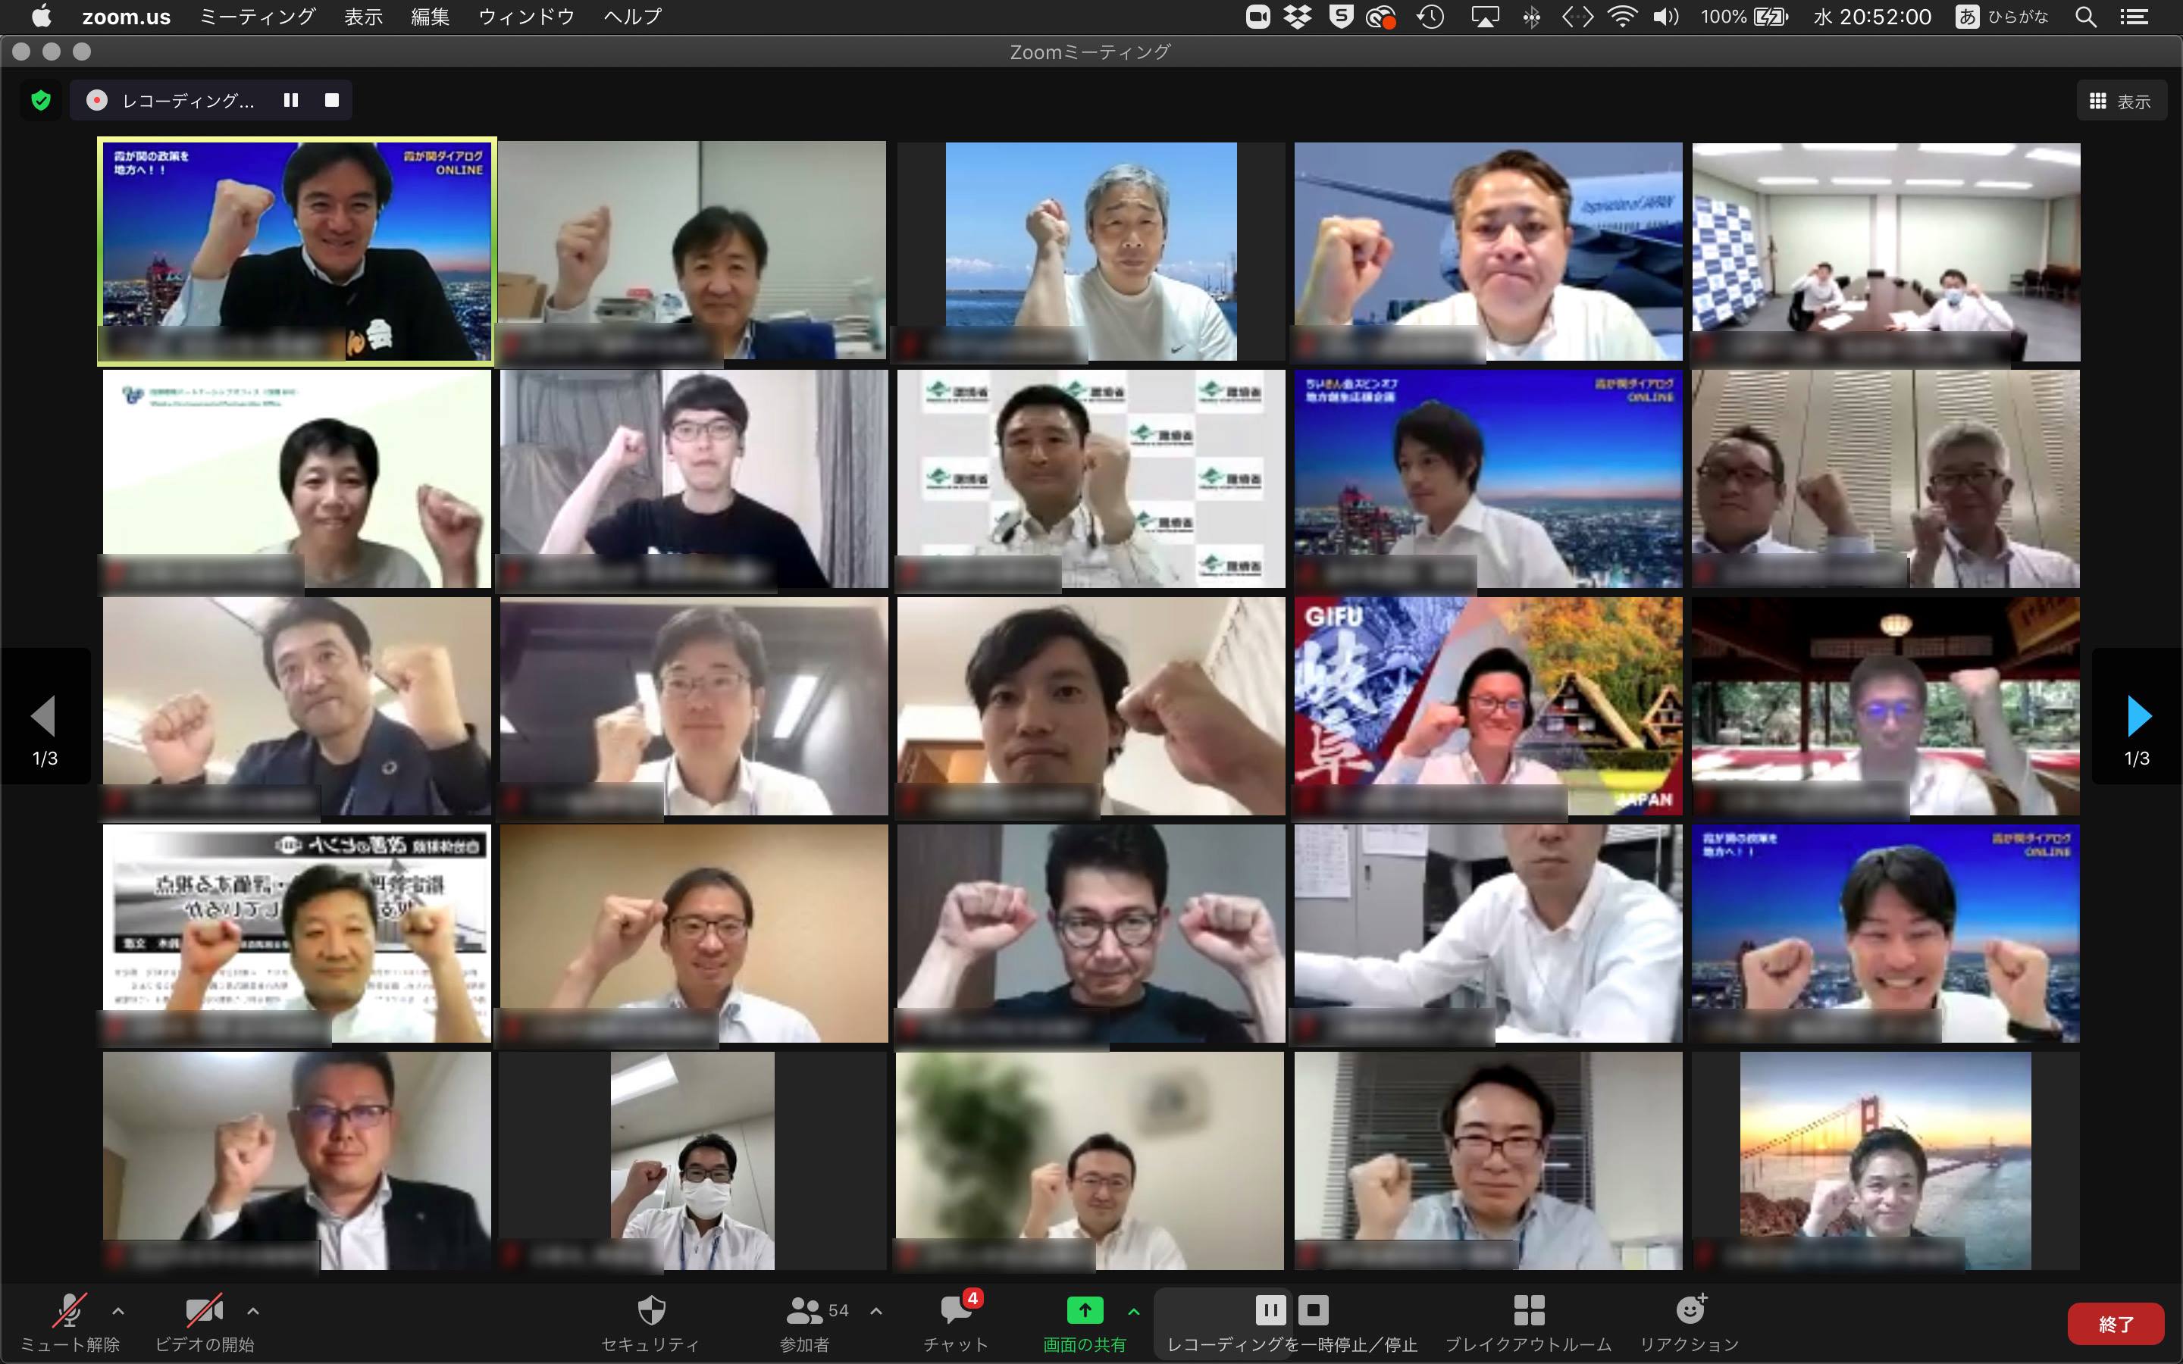Screen dimensions: 2183x1364
Task: Open the Apple menu
Action: [x=41, y=16]
